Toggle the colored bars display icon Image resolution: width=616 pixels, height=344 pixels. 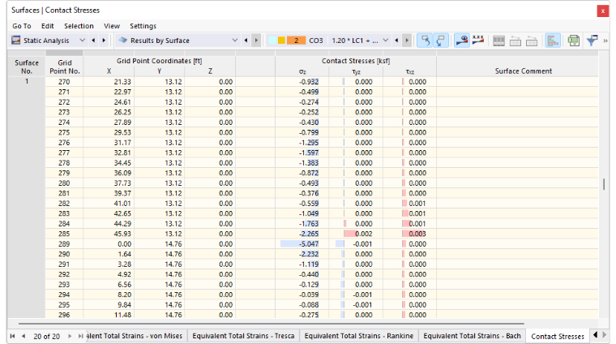pos(553,41)
